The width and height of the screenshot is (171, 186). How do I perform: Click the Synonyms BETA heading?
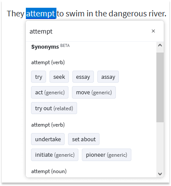click(50, 46)
